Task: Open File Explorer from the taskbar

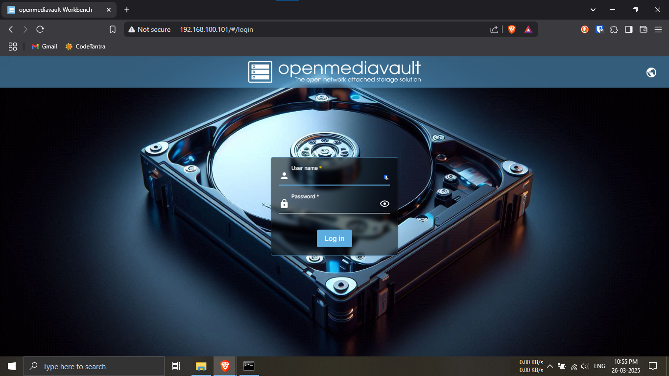Action: (201, 366)
